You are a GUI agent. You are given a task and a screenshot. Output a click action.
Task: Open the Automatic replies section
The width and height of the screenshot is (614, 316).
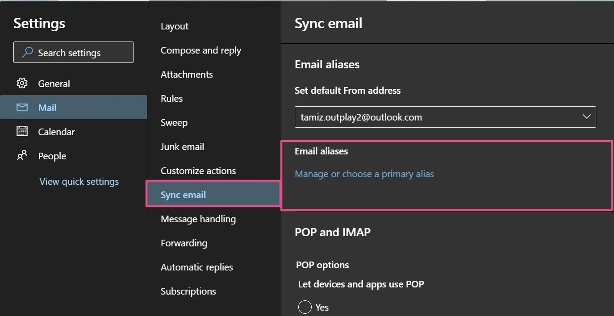coord(196,267)
